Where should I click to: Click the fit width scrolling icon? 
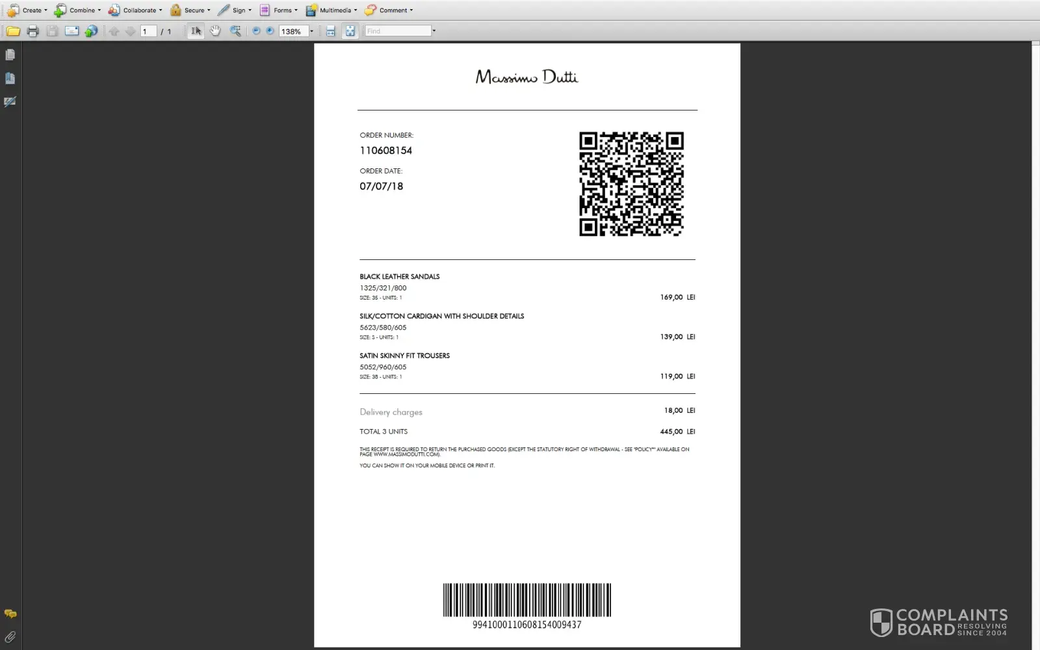coord(331,31)
